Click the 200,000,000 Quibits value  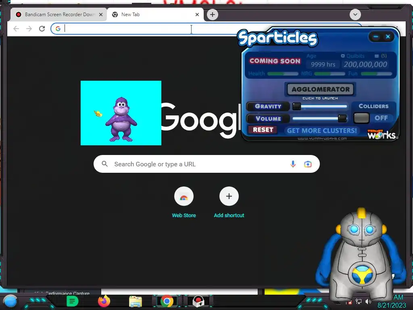click(365, 64)
